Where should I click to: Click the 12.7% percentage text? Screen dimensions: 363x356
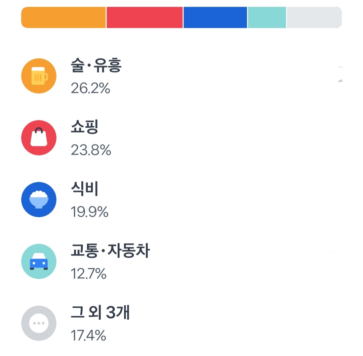coord(88,274)
